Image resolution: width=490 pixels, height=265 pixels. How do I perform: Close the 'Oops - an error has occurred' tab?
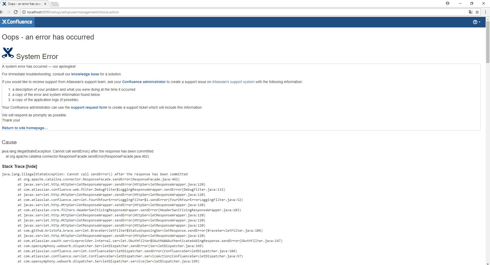tap(45, 4)
